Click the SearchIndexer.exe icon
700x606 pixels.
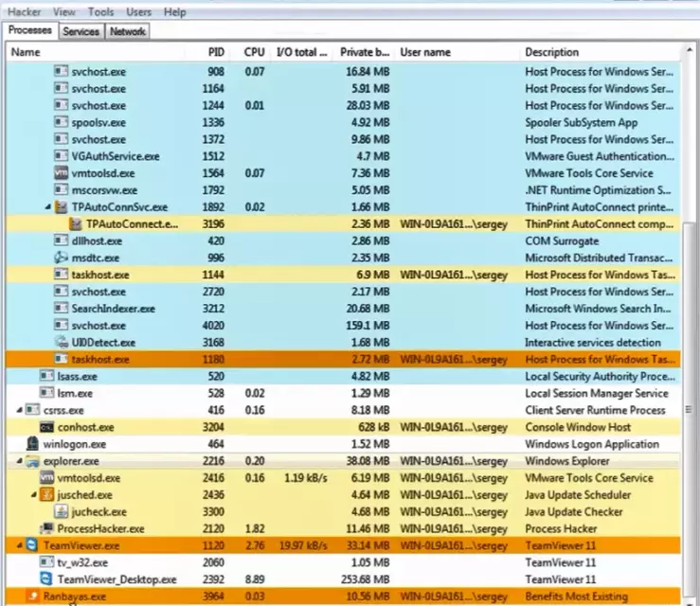pos(62,309)
